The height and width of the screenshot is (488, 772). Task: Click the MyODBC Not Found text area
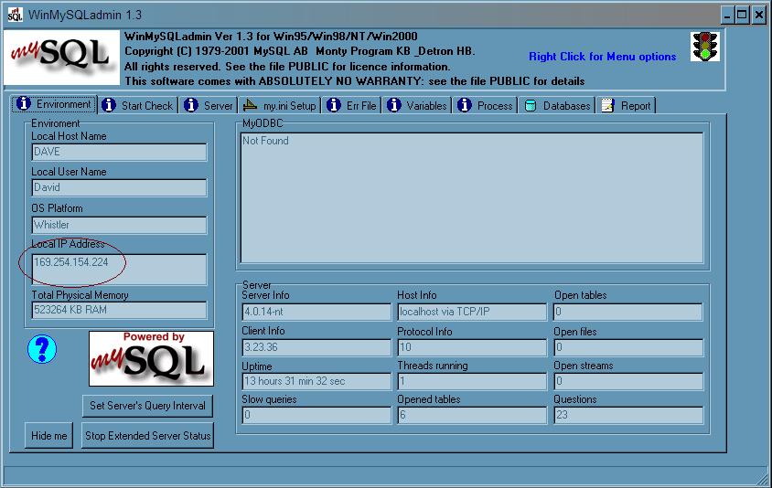pyautogui.click(x=472, y=197)
